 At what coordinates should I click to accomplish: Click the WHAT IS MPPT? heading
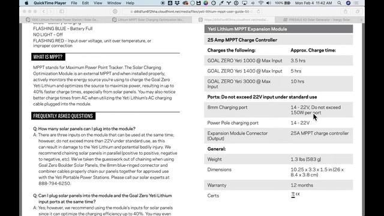(x=48, y=57)
